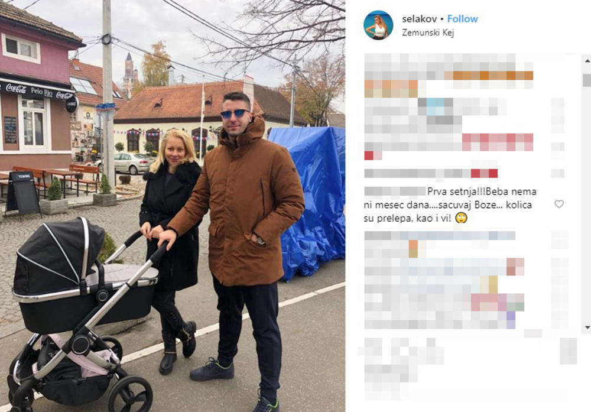Click the pixelated caption with orange emojis
Screen dimensions: 591x412
point(449,76)
